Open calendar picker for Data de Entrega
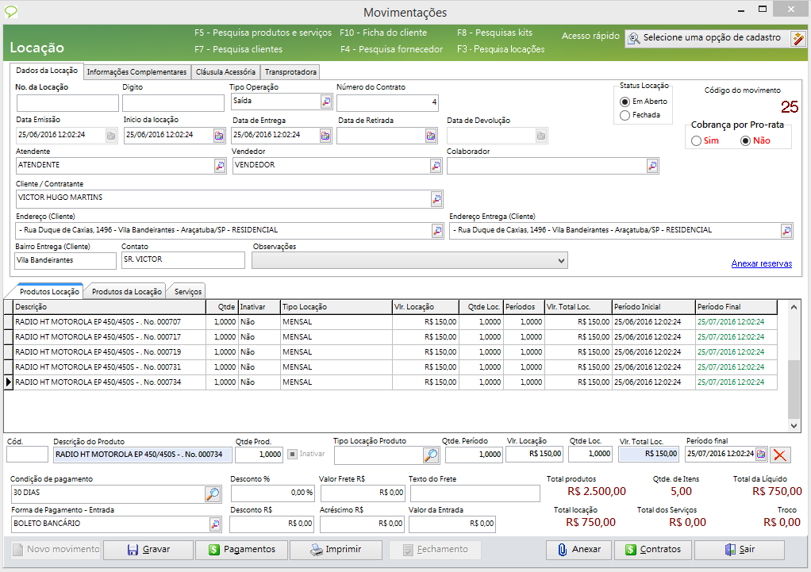 (325, 136)
